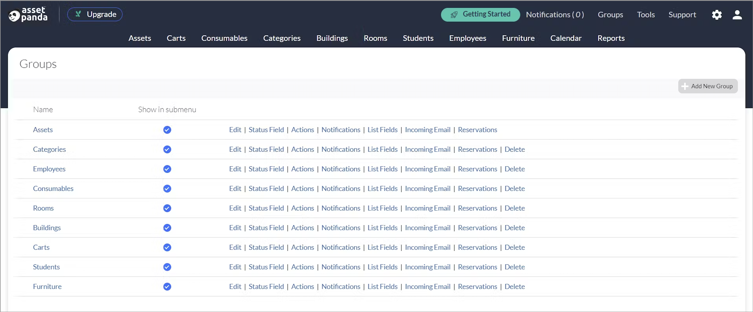
Task: Go to the Consumables tab in the navigation bar
Action: pyautogui.click(x=224, y=38)
